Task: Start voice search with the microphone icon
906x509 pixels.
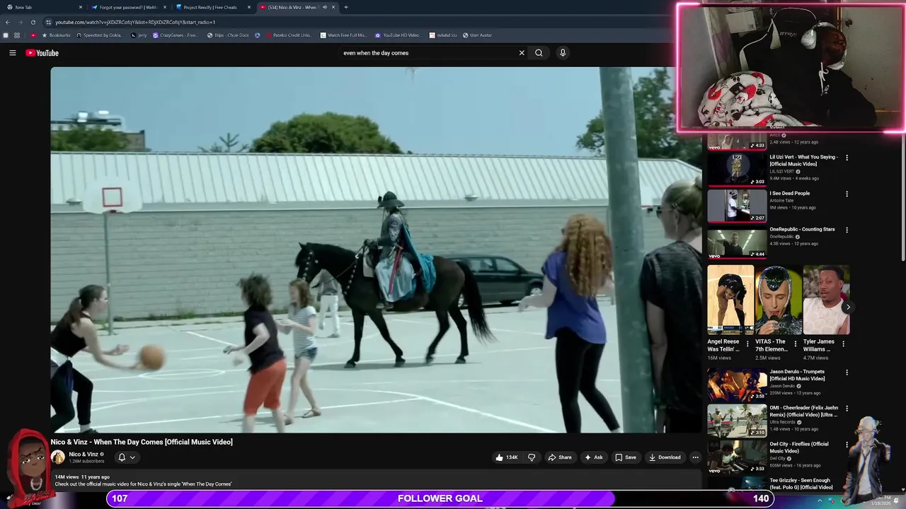Action: click(563, 53)
